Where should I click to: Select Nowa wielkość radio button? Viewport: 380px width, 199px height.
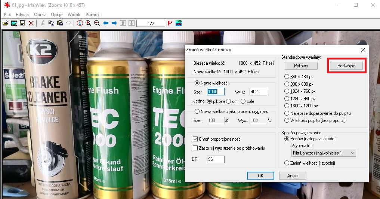point(197,83)
